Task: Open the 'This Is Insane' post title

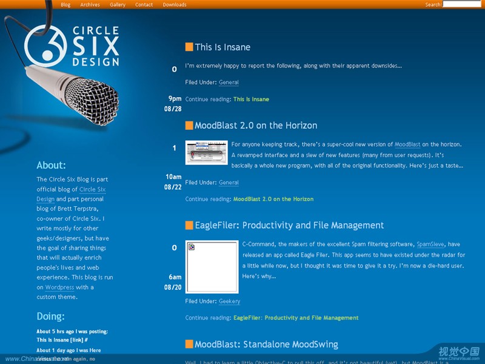Action: [x=222, y=47]
